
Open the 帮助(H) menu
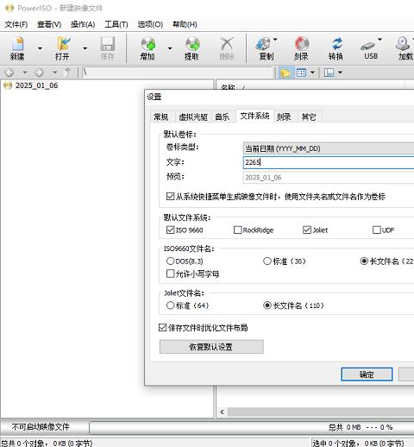click(x=185, y=24)
